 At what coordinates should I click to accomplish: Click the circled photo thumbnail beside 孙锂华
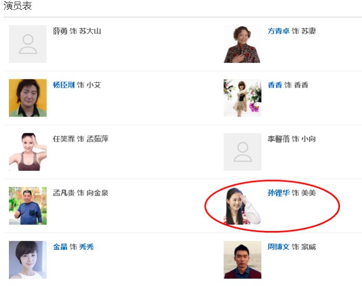[242, 206]
